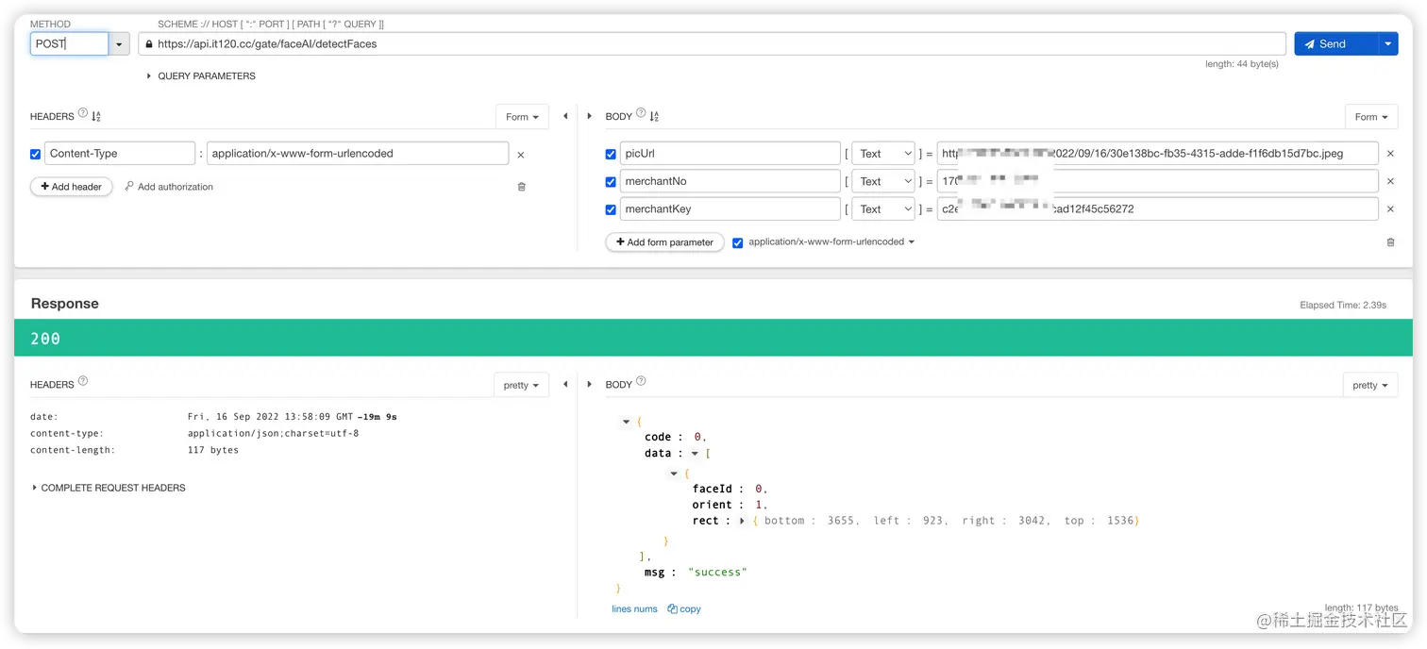1427x649 pixels.
Task: Click the date header value text
Action: (x=293, y=416)
